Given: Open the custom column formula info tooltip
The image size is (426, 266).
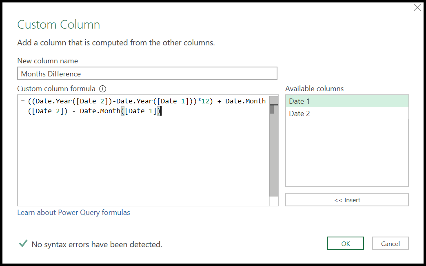Looking at the screenshot, I should coord(102,89).
